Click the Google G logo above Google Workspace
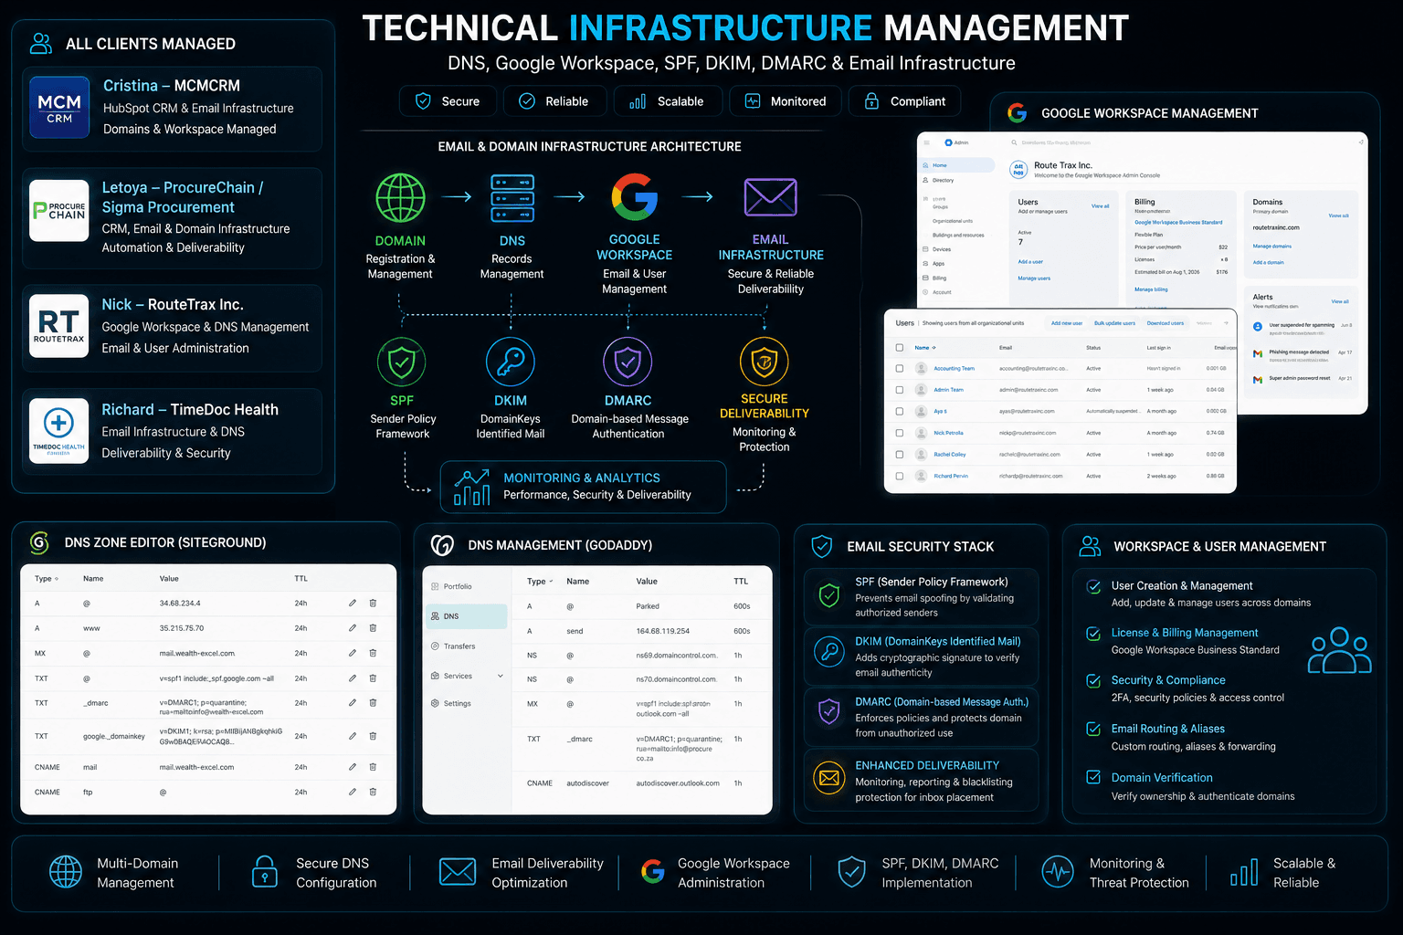This screenshot has height=935, width=1403. pos(634,197)
